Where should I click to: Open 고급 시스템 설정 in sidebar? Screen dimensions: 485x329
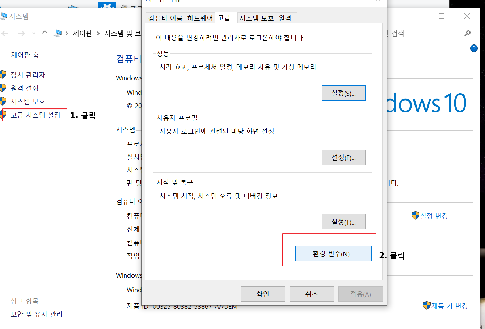(35, 115)
